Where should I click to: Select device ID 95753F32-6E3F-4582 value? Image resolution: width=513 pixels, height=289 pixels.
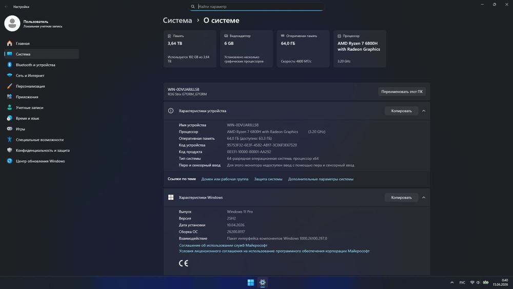262,145
